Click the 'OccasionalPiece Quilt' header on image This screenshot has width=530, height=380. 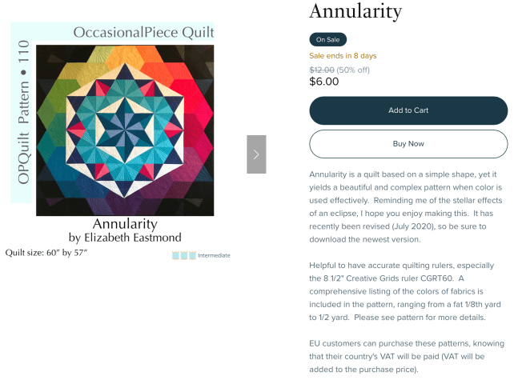pyautogui.click(x=143, y=33)
